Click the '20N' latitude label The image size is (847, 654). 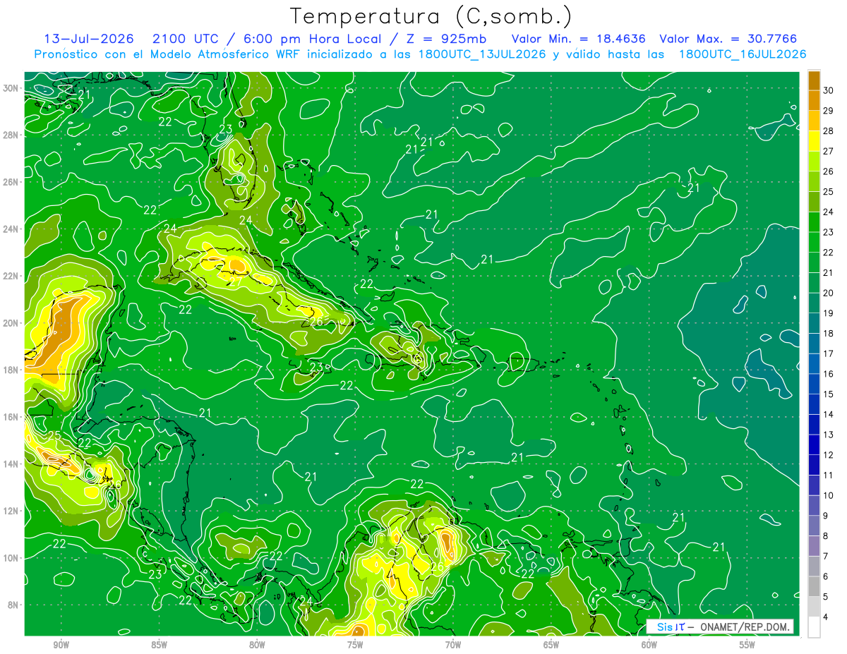tap(11, 323)
